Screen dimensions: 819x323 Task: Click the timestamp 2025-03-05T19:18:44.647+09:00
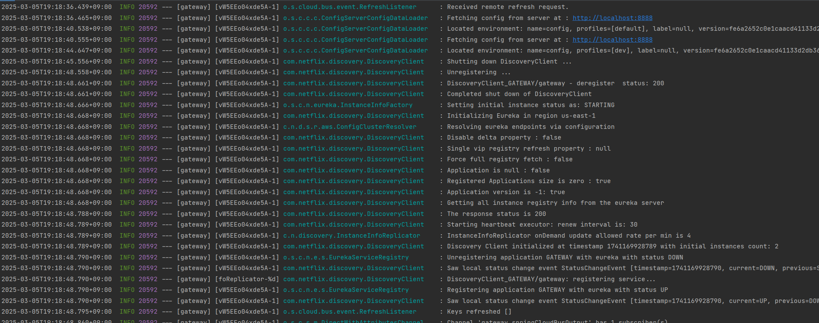[56, 50]
